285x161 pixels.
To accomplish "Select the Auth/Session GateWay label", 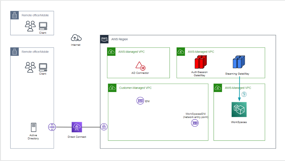I will [x=199, y=74].
